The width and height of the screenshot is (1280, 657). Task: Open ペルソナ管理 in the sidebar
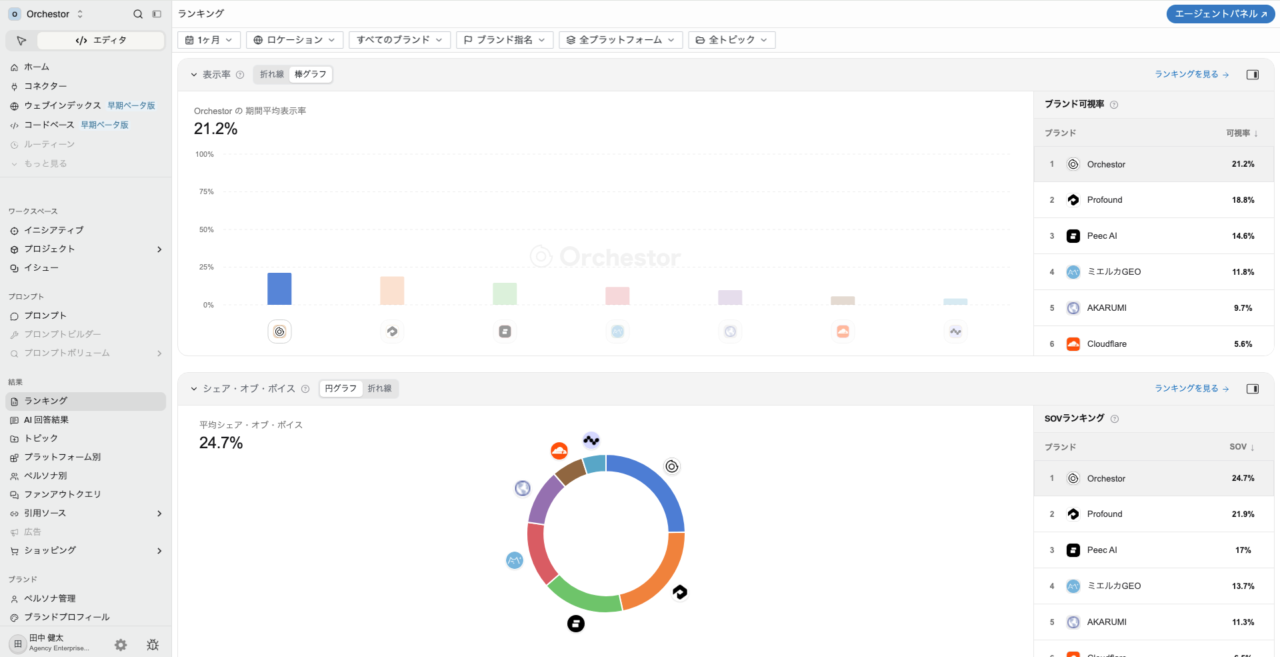point(85,599)
